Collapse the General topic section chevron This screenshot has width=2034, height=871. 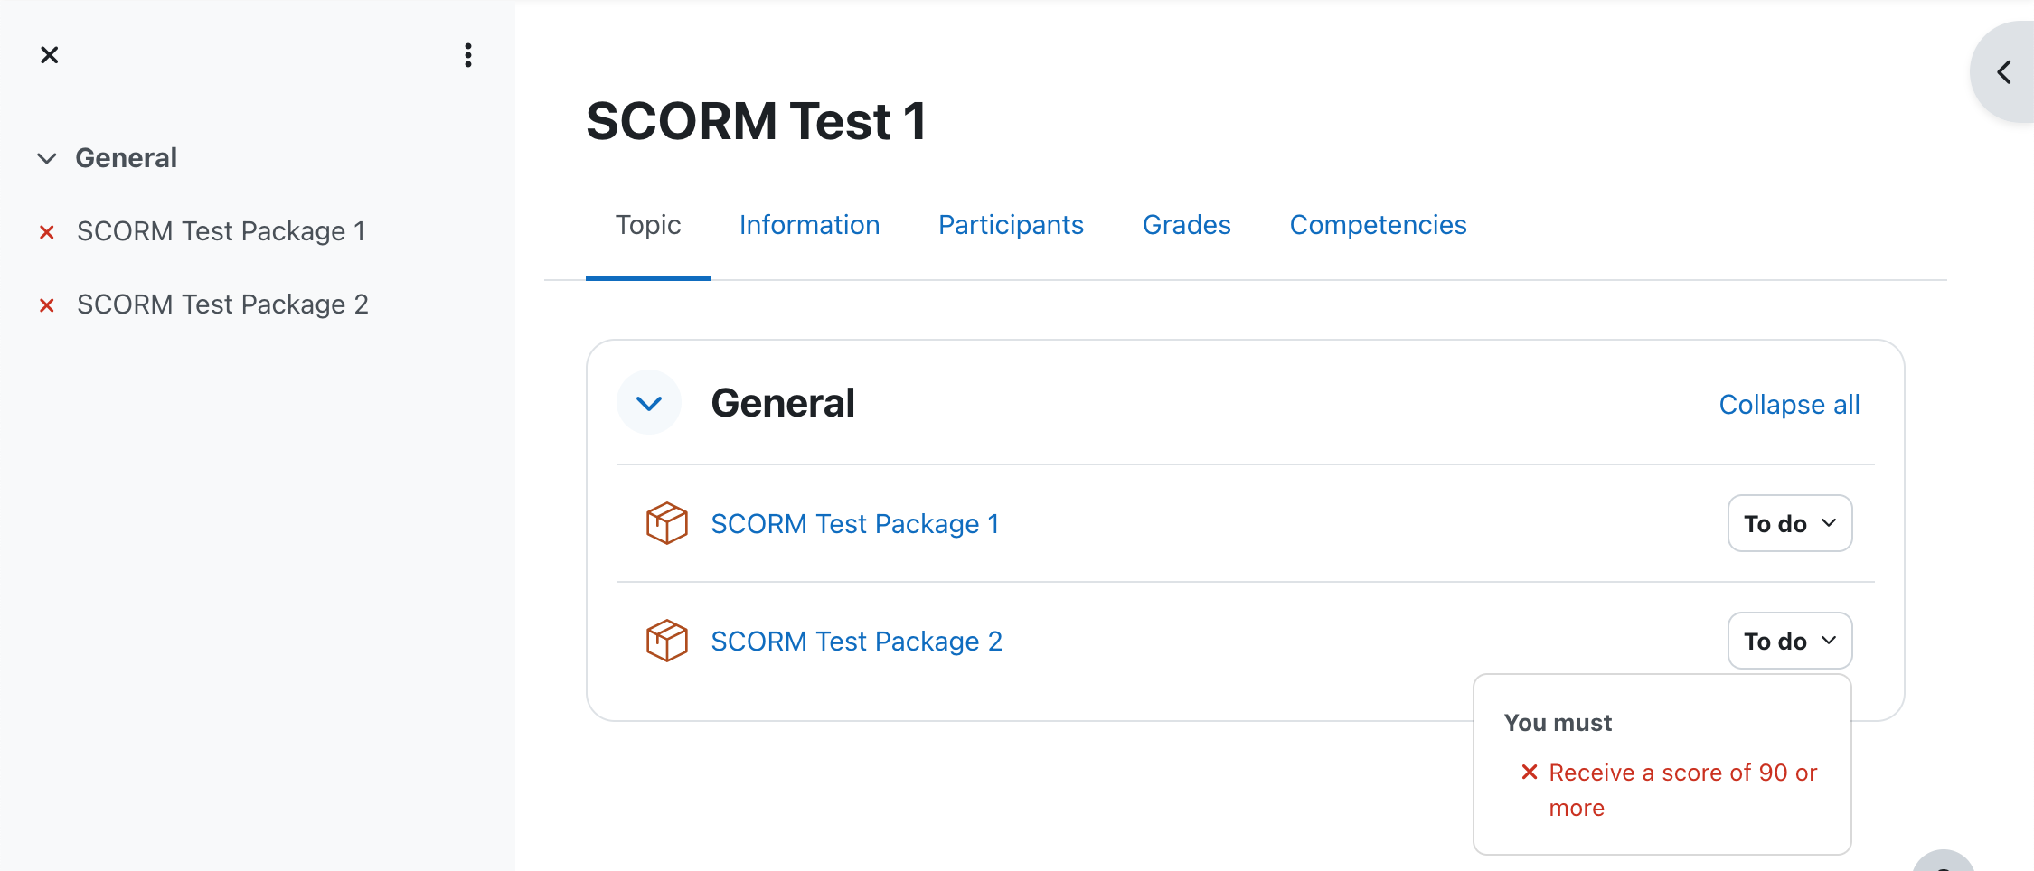point(649,403)
